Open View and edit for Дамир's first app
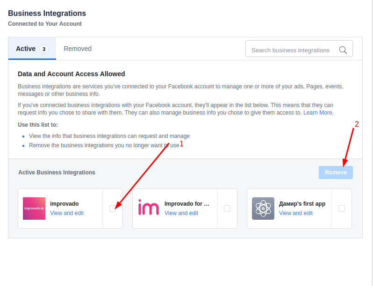Image resolution: width=373 pixels, height=295 pixels. 296,213
